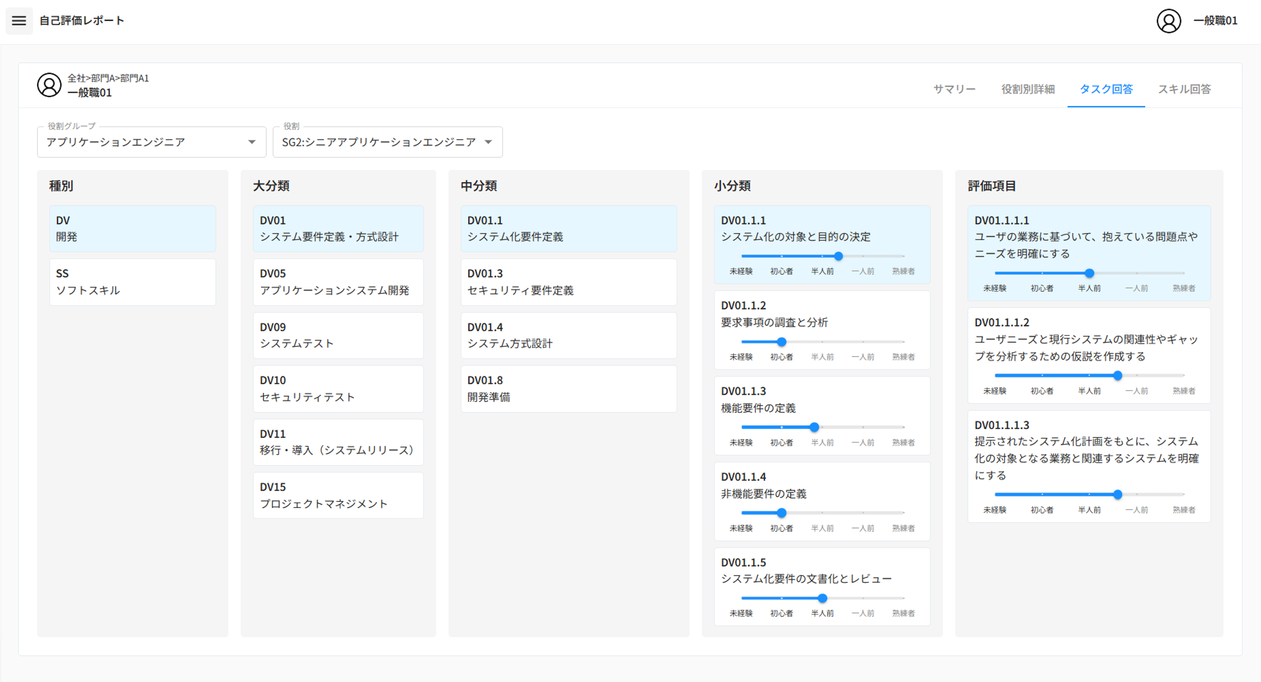Screen dimensions: 1261x682
Task: Switch to the 役割別詳細 tab
Action: (x=1028, y=89)
